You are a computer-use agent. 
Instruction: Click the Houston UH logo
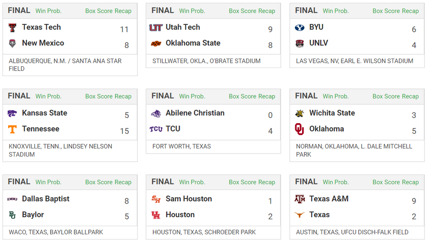(156, 215)
